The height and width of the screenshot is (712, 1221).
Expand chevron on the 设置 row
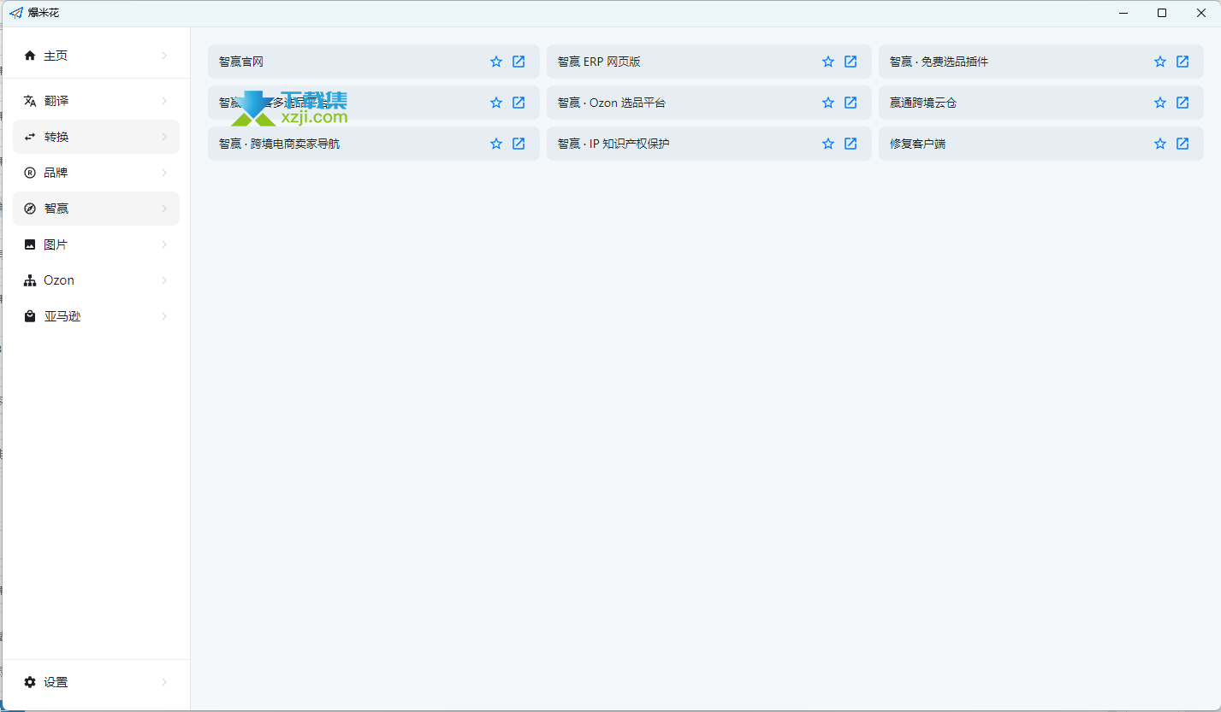(164, 682)
